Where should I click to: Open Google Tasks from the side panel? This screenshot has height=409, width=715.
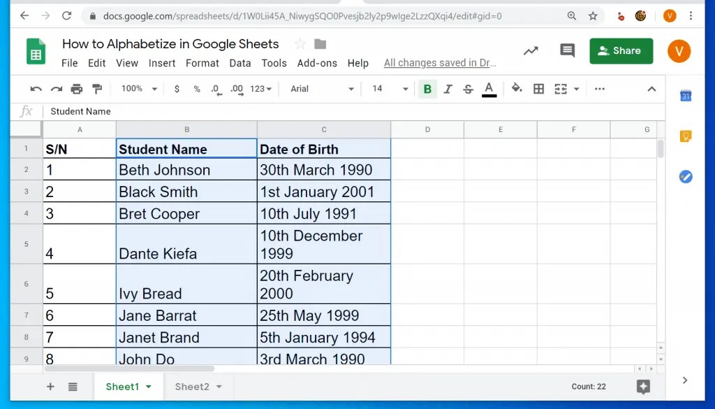685,177
